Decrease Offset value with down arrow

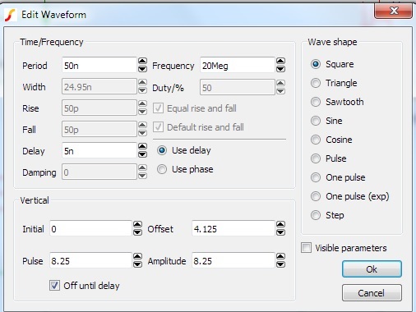pyautogui.click(x=280, y=232)
